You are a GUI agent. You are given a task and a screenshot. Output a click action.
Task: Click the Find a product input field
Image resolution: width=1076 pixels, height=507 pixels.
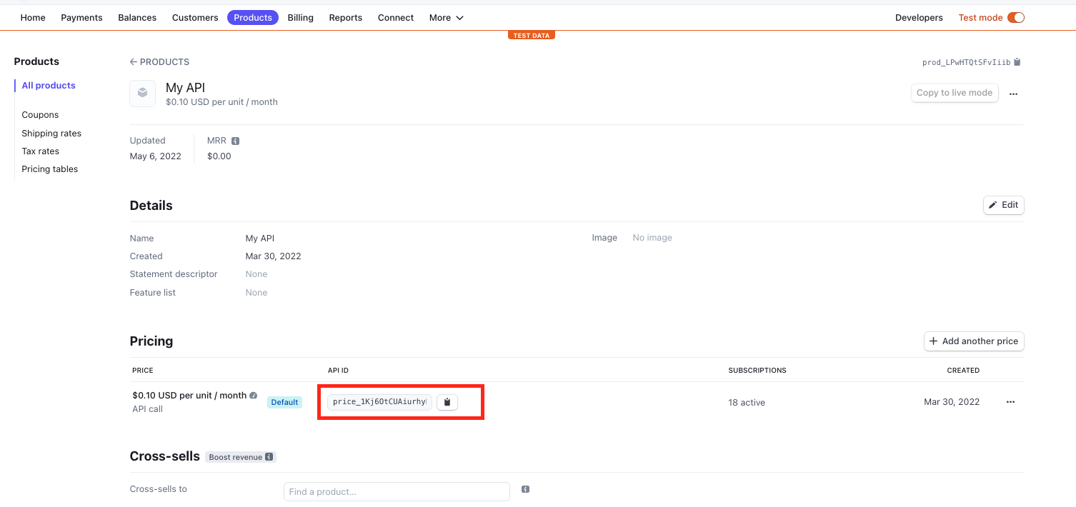397,491
